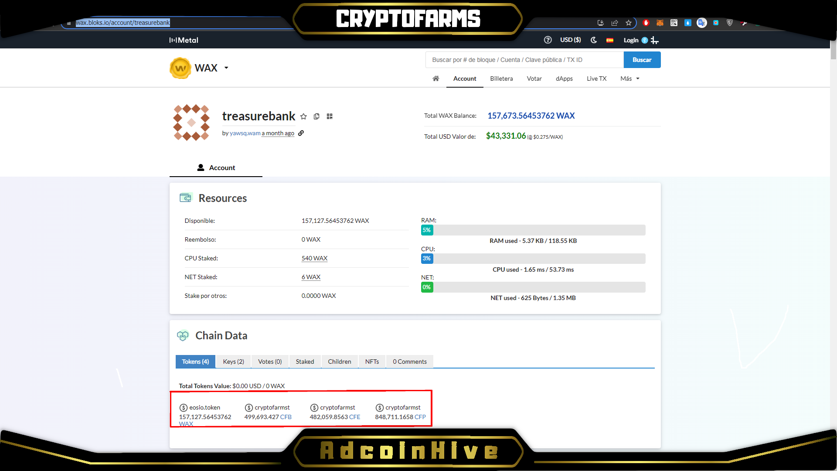Switch to the Votes (0) tab

(270, 362)
